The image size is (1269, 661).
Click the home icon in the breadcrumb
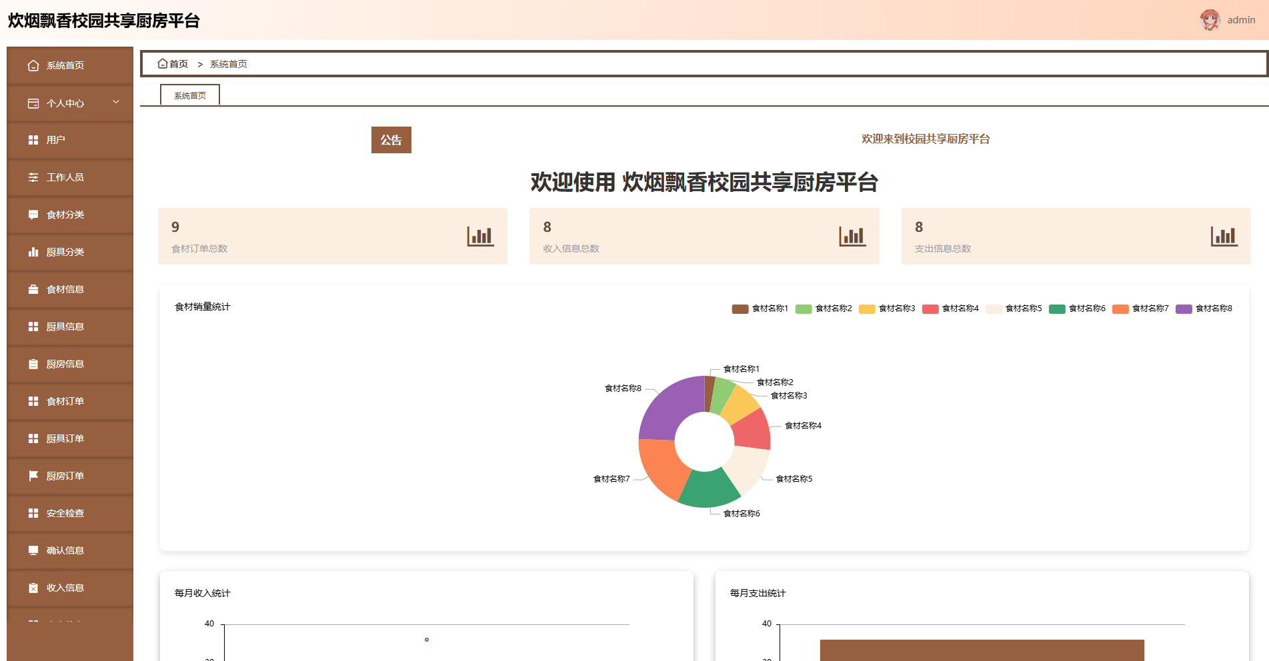[x=162, y=64]
